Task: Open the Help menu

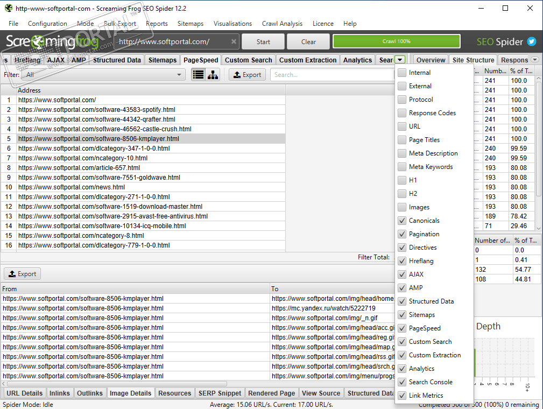Action: coord(350,24)
